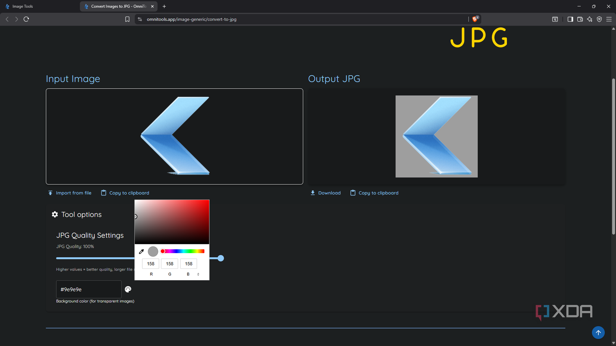Pick a color in the saturation gradient area
Screen dimensions: 616x346
pos(172,222)
